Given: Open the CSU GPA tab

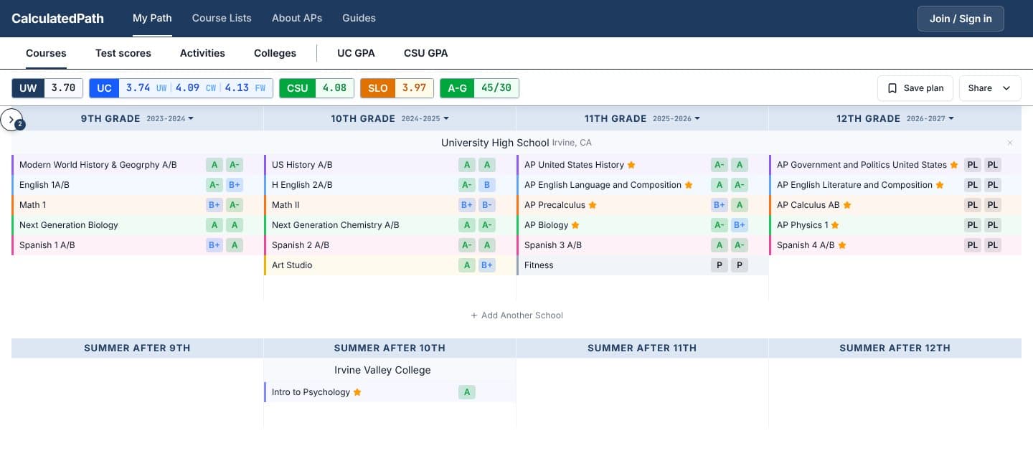Looking at the screenshot, I should (x=426, y=53).
